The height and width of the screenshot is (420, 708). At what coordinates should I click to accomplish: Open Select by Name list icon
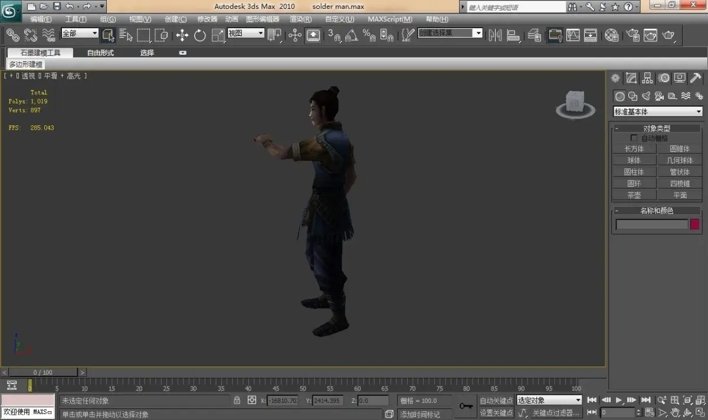pyautogui.click(x=126, y=35)
